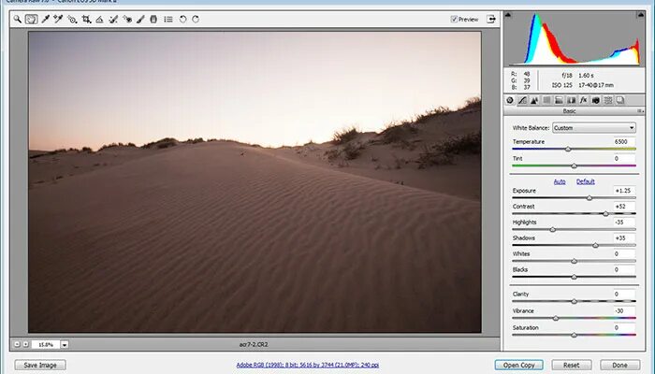Screen dimensions: 655x374
Task: Click the Shadows value field +35
Action: [x=624, y=237]
